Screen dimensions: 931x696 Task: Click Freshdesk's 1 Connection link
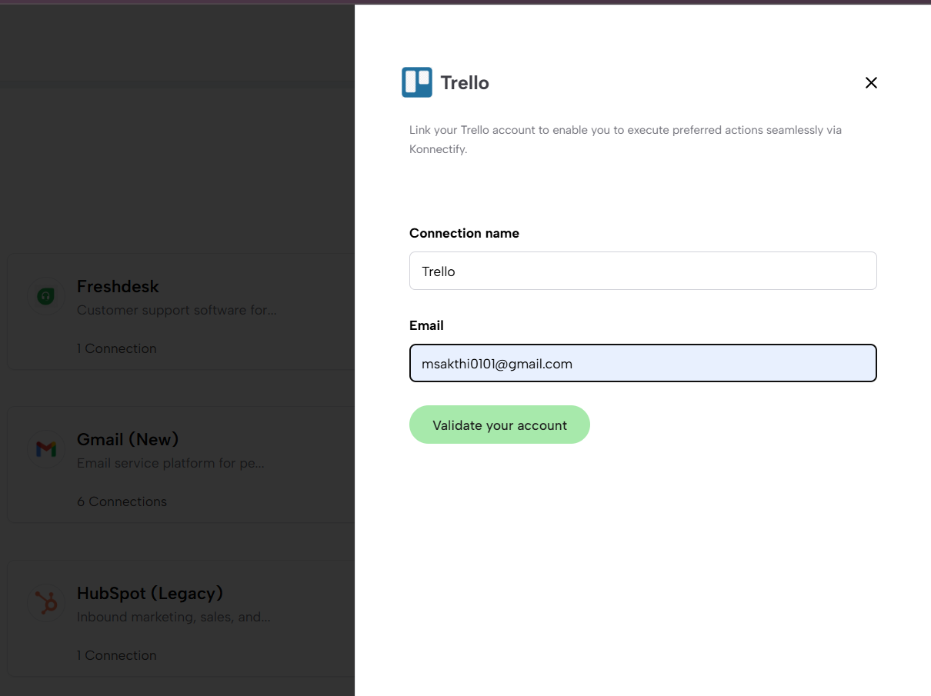pos(116,348)
